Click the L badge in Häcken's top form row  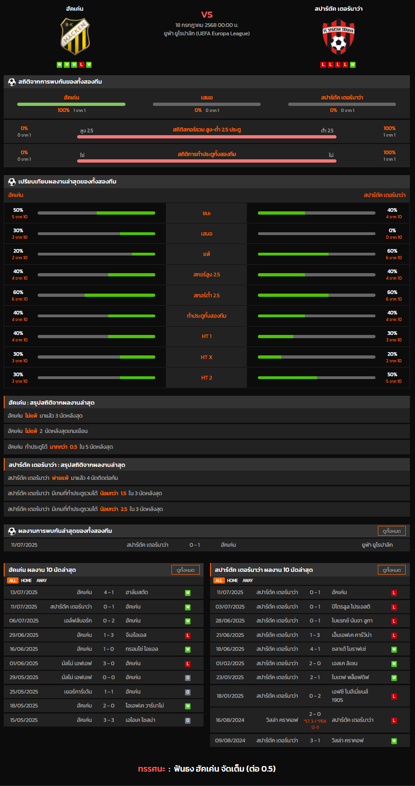pos(81,65)
